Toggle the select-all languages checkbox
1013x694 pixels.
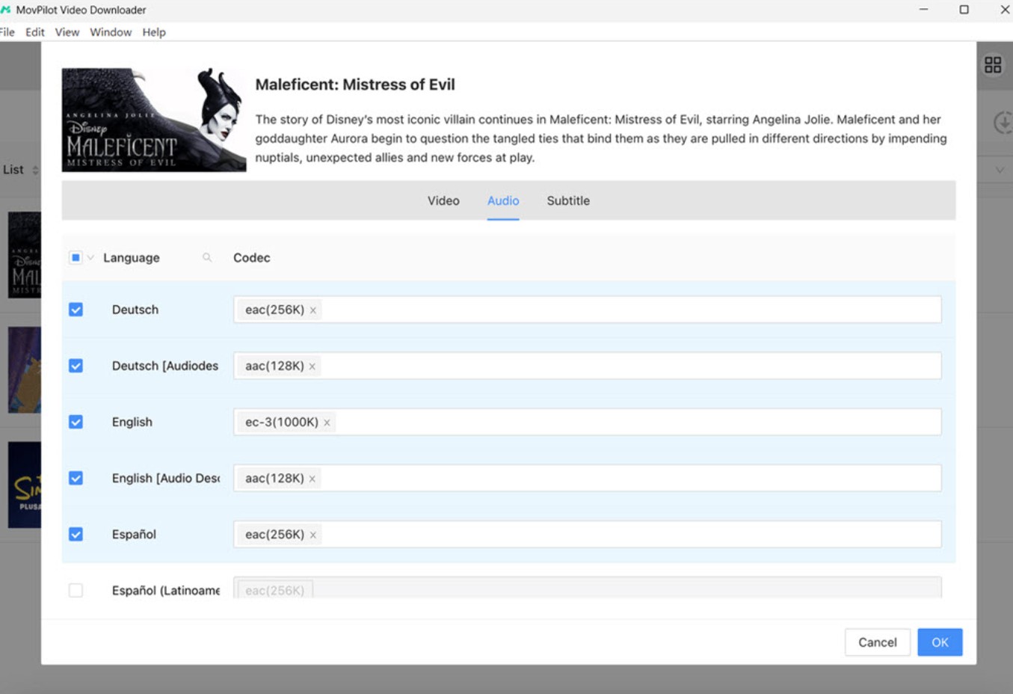tap(76, 257)
